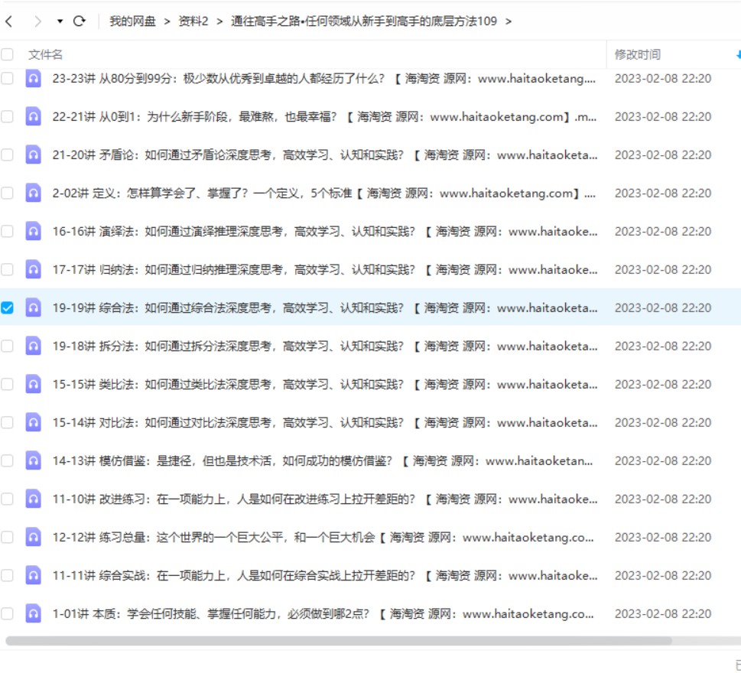
Task: Click audio icon of 12-12讲 练习总量
Action: (33, 538)
